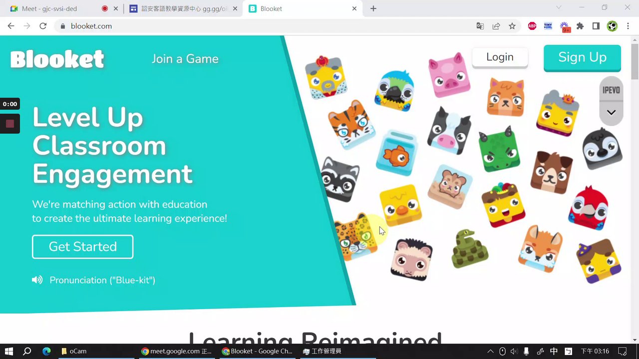Click the jester hat blook
This screenshot has height=359, width=639.
[504, 204]
